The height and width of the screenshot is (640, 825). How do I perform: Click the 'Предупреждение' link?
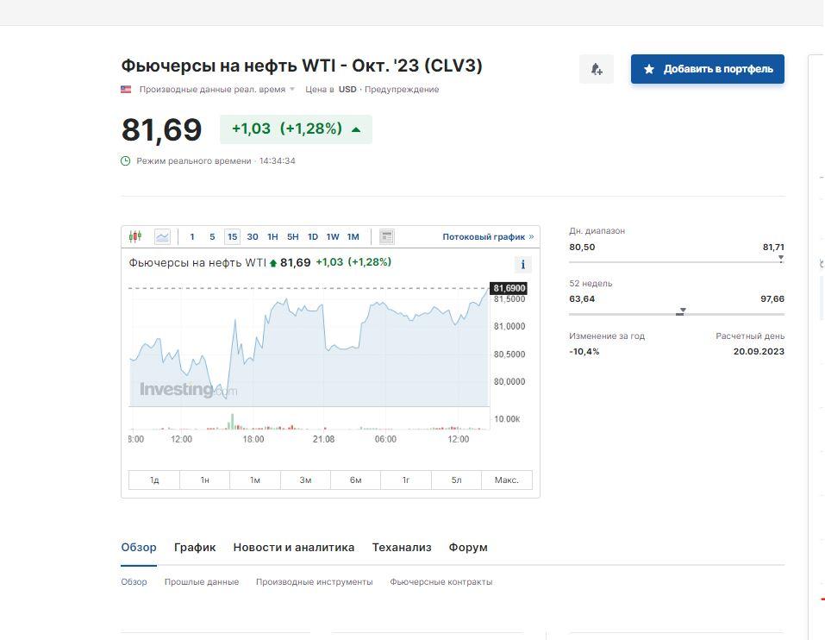(402, 90)
